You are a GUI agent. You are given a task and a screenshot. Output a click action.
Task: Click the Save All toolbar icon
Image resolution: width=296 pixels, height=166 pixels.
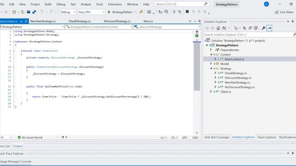pyautogui.click(x=34, y=12)
